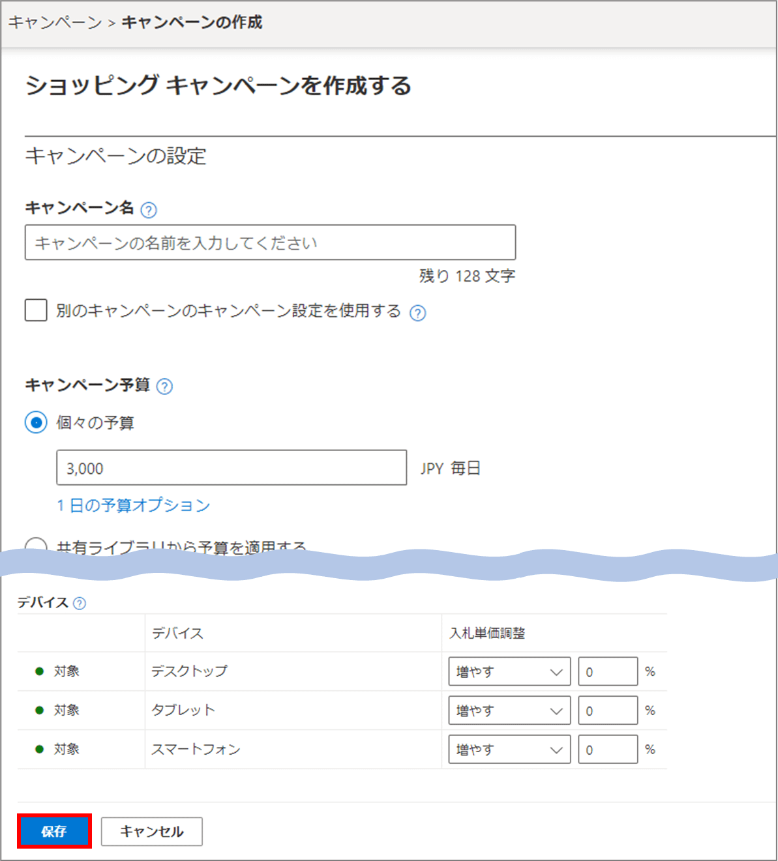Go to キャンペーン breadcrumb link

coord(55,23)
